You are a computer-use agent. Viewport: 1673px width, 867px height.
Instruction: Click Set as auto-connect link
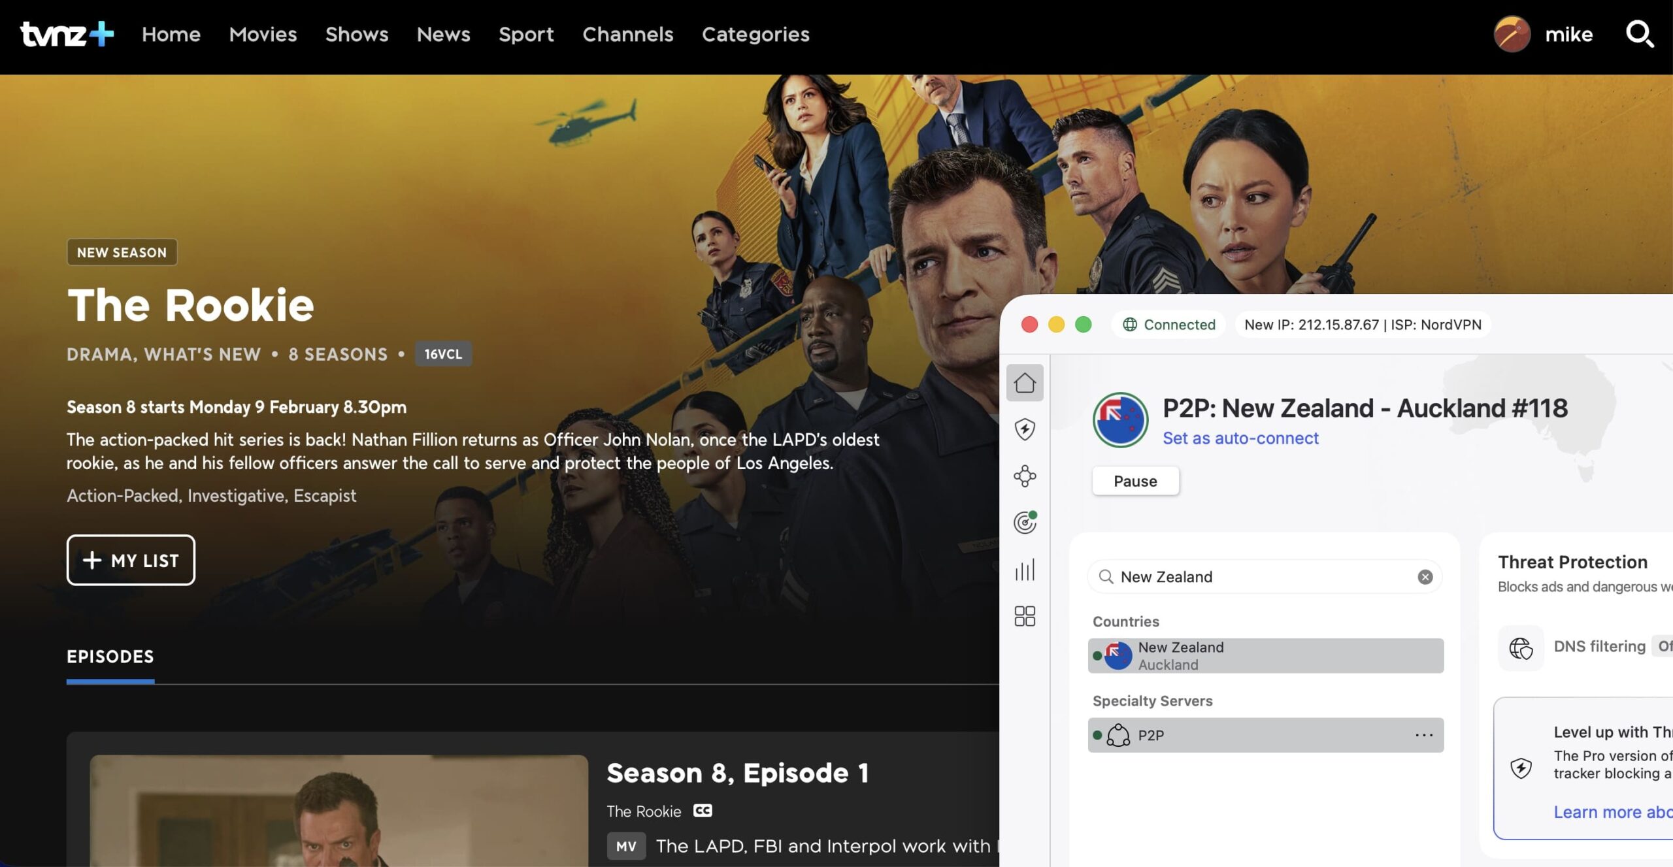1240,438
